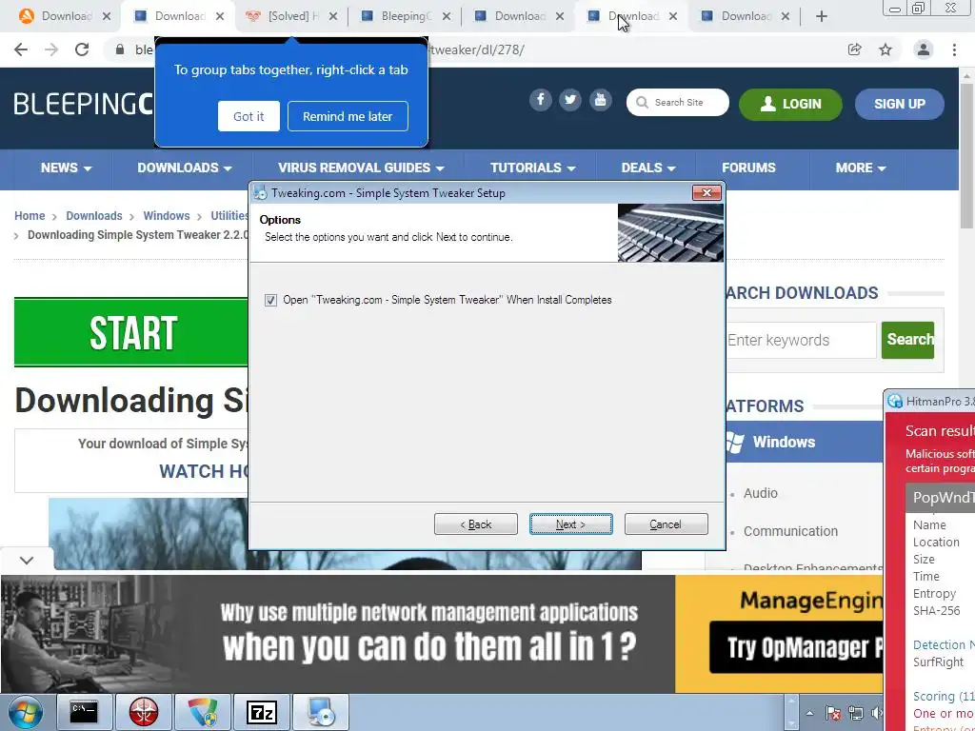Click the SIGN UP button
This screenshot has height=731, width=975.
click(899, 104)
